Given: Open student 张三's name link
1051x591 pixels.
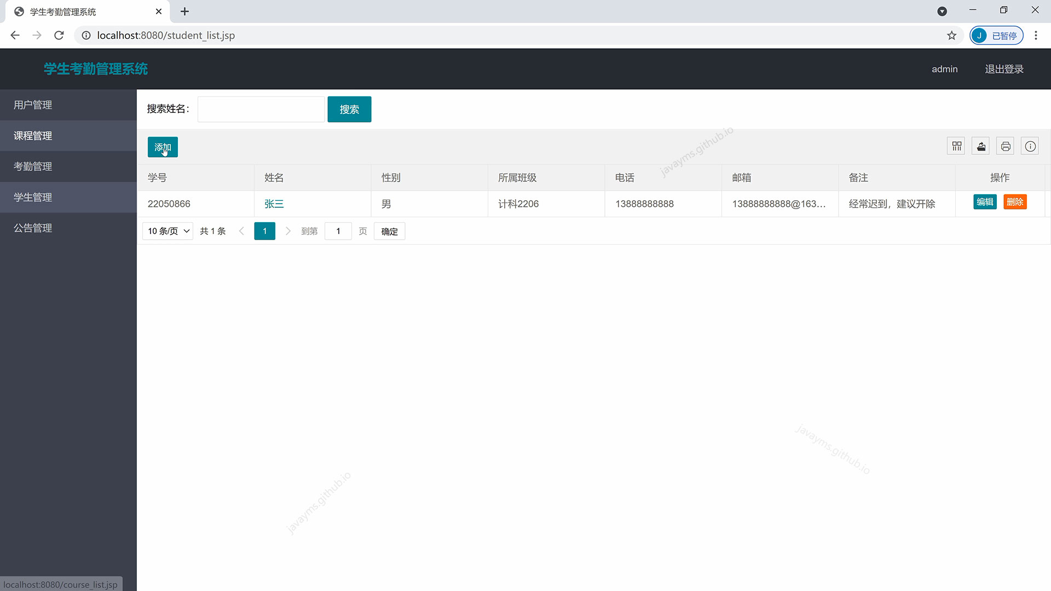Looking at the screenshot, I should click(274, 204).
